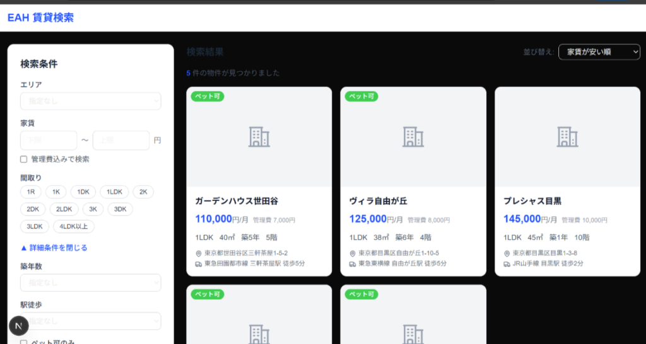Open the 並び替え sort order dropdown
This screenshot has width=646, height=344.
pyautogui.click(x=599, y=52)
